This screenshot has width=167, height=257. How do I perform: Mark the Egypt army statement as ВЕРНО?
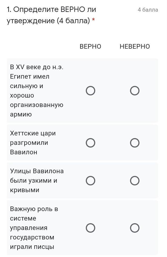pos(90,91)
